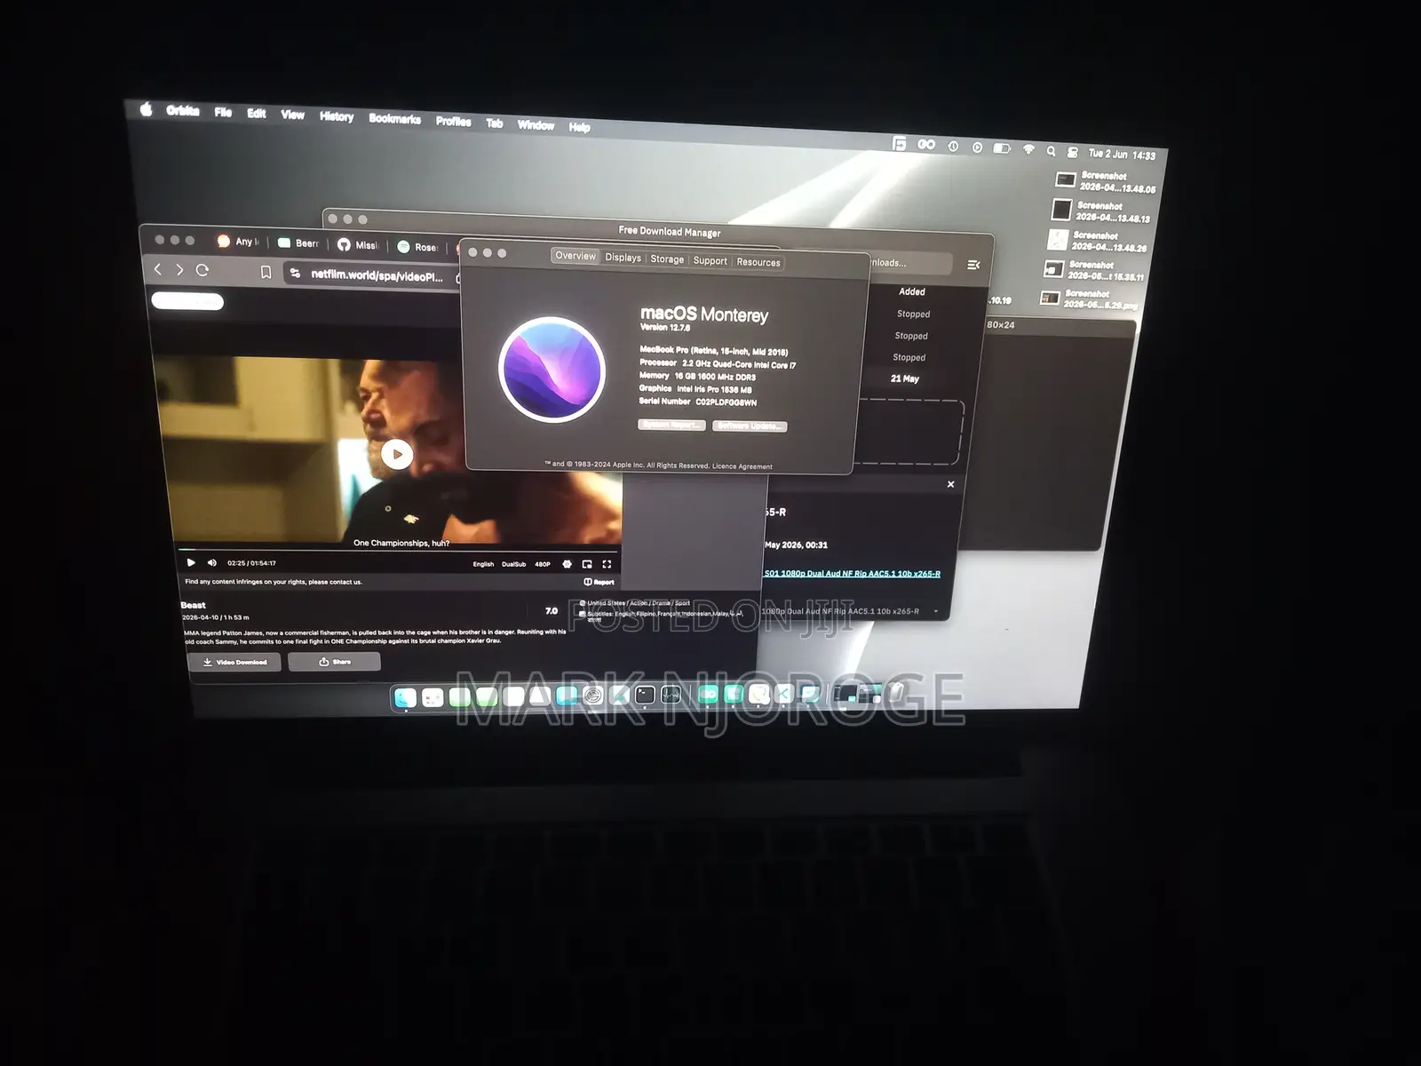Screen dimensions: 1421x1066
Task: Open the History menu
Action: (x=337, y=116)
